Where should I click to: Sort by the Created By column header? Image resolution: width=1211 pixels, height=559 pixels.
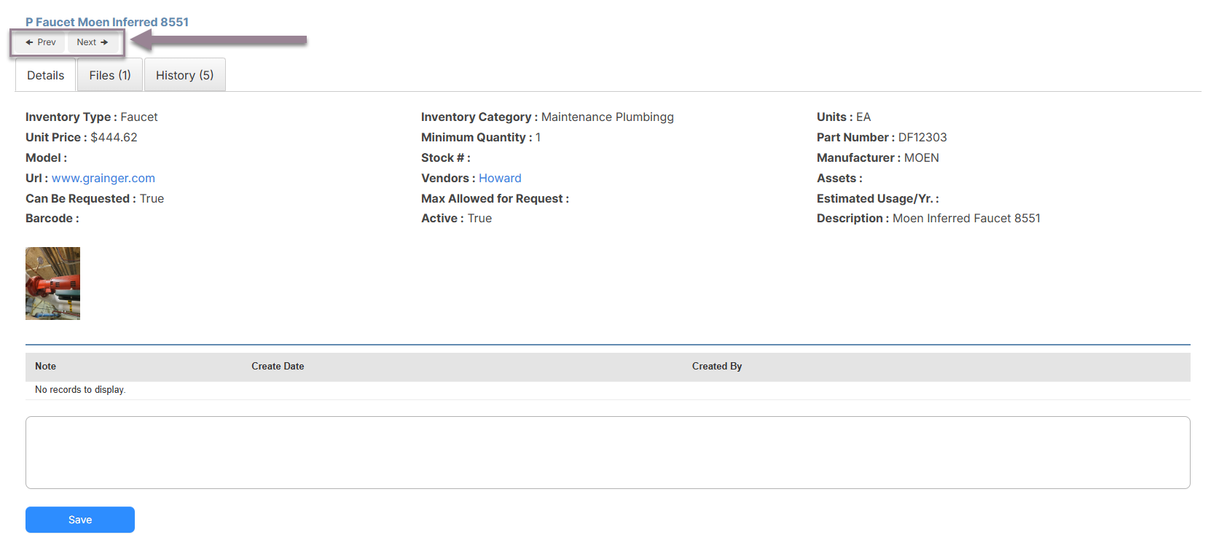[x=717, y=367]
